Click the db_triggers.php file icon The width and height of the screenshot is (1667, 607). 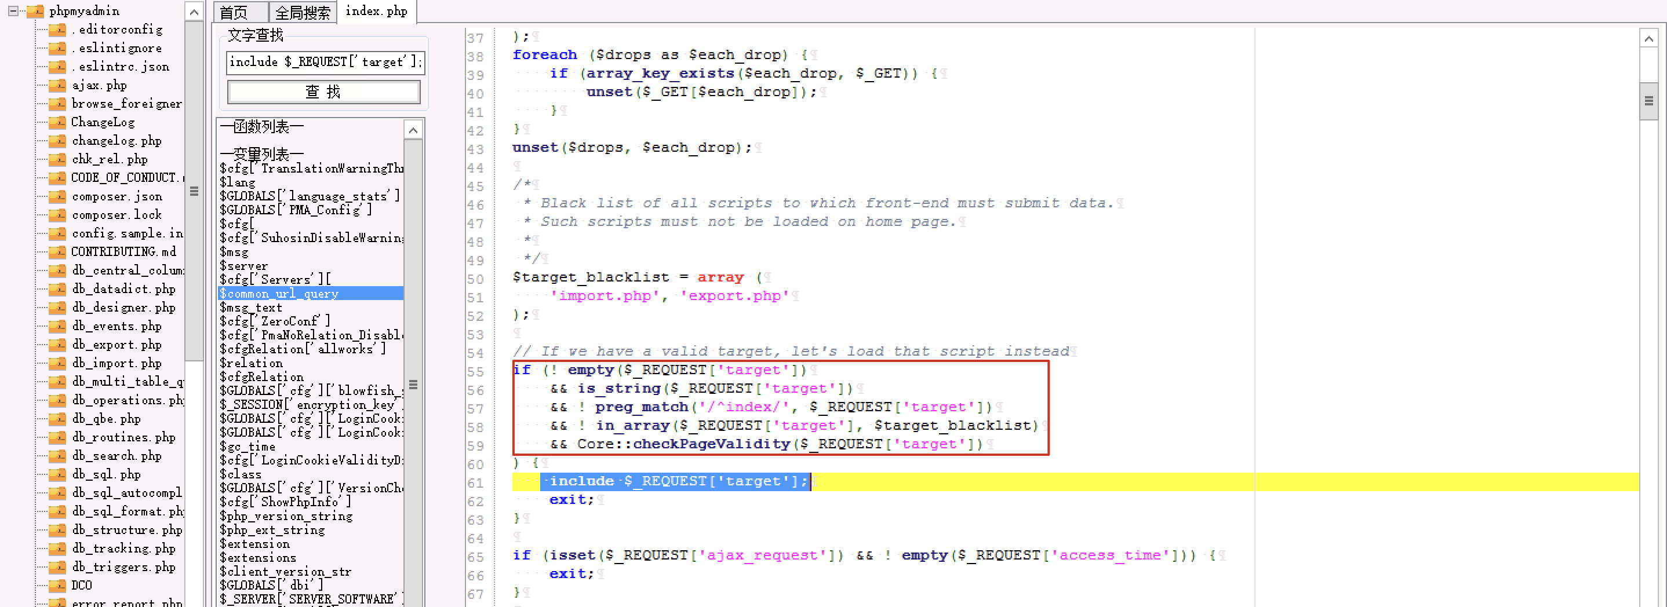(x=57, y=567)
